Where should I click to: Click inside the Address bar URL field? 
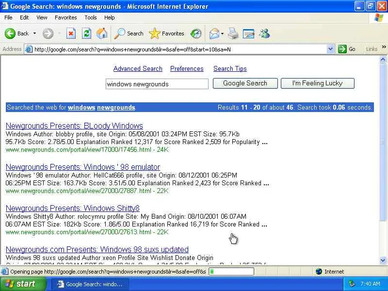pos(179,49)
